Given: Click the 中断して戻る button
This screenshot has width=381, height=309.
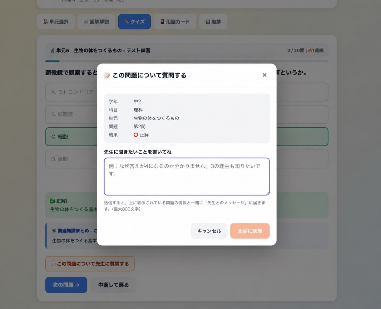Looking at the screenshot, I should pyautogui.click(x=113, y=285).
